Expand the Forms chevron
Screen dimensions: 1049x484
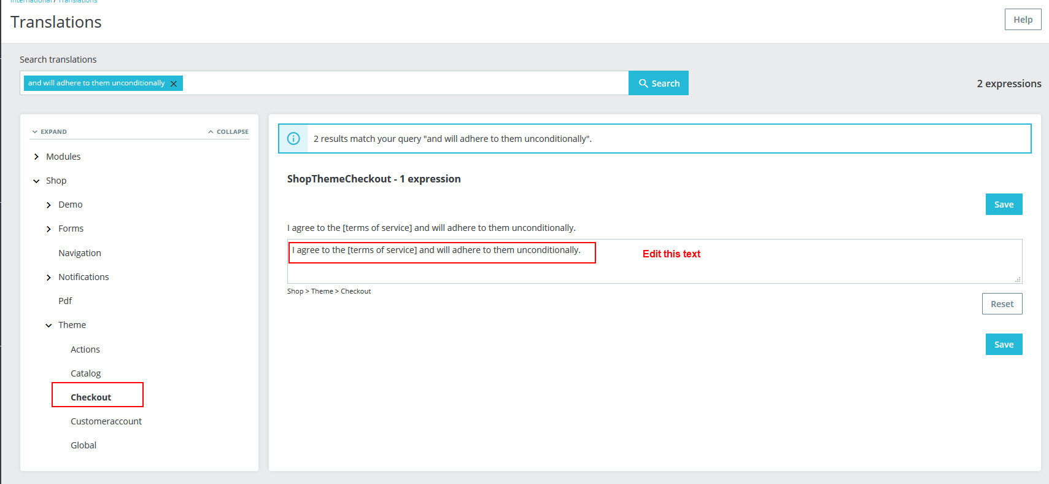click(x=48, y=229)
